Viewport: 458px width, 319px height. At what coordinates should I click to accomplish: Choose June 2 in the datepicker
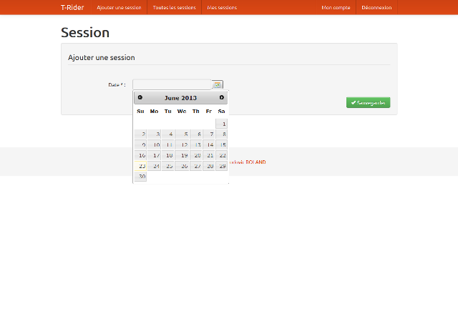140,134
